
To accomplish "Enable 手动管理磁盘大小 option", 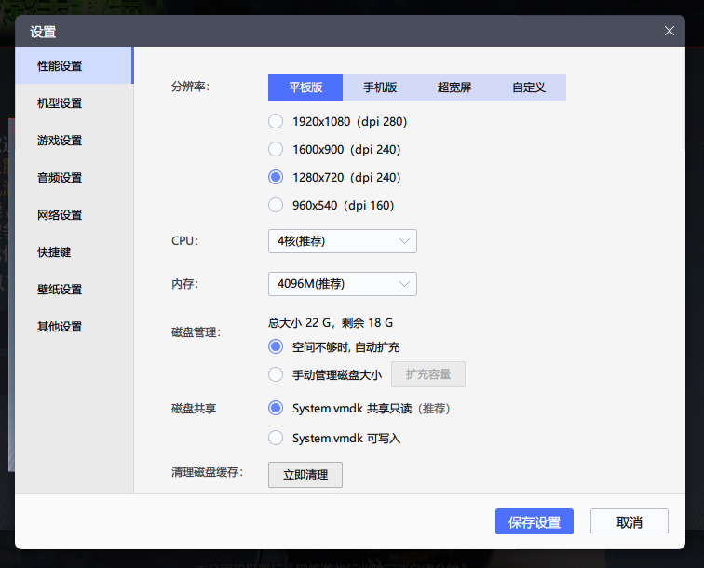I will [276, 374].
